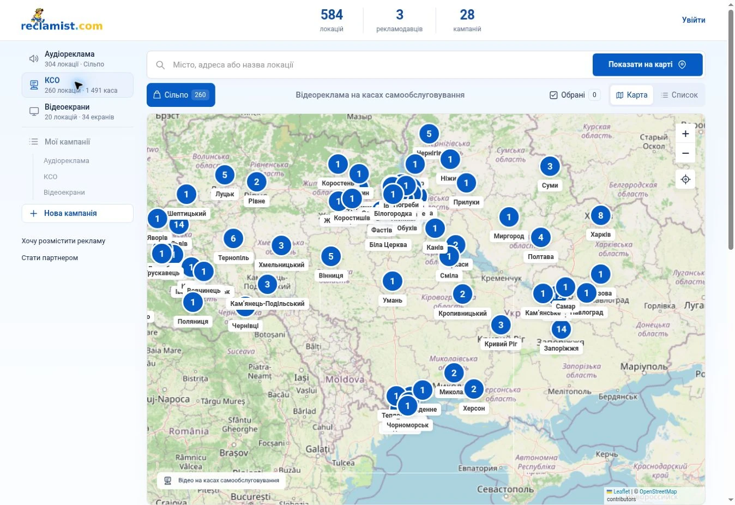Open Мої кампанії section

click(77, 142)
